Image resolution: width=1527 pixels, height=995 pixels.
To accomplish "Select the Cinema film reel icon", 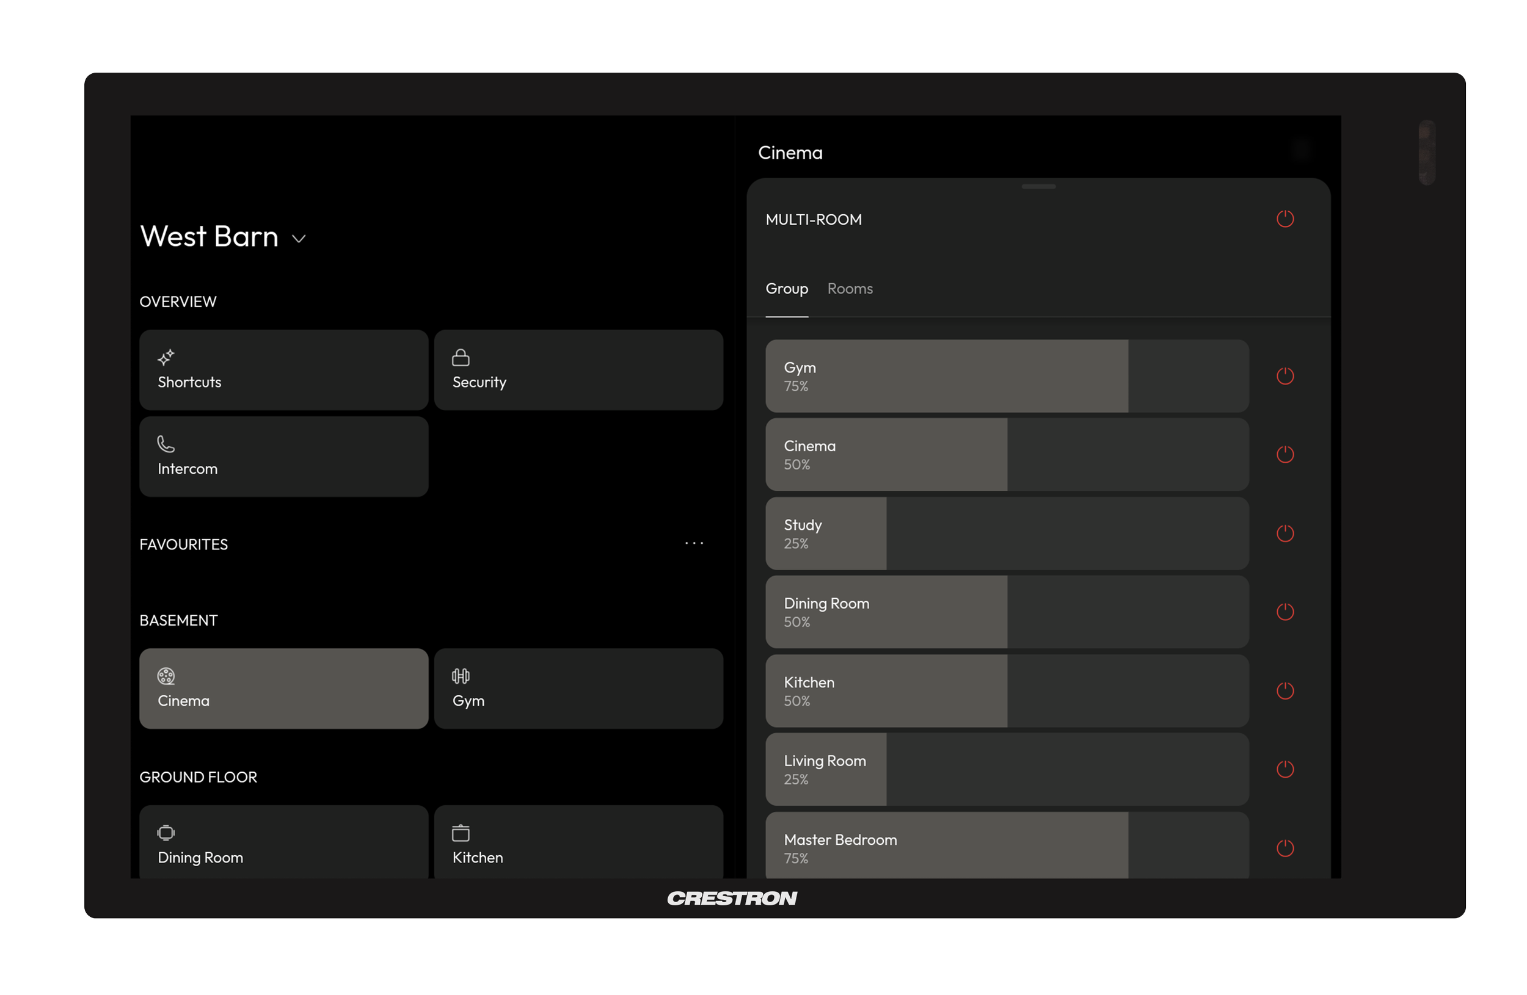I will tap(166, 676).
